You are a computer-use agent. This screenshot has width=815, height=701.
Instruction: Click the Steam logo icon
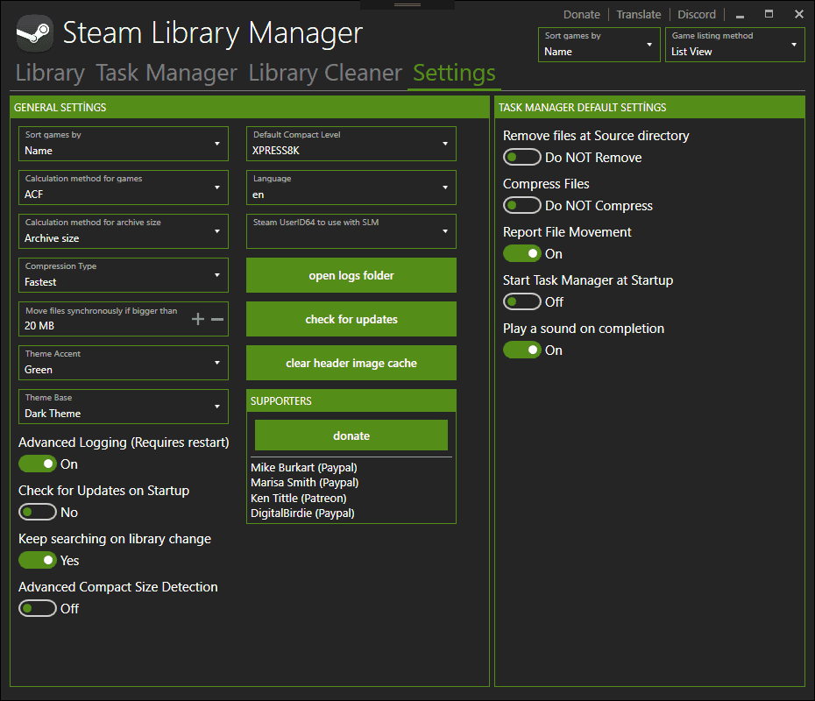pyautogui.click(x=34, y=32)
